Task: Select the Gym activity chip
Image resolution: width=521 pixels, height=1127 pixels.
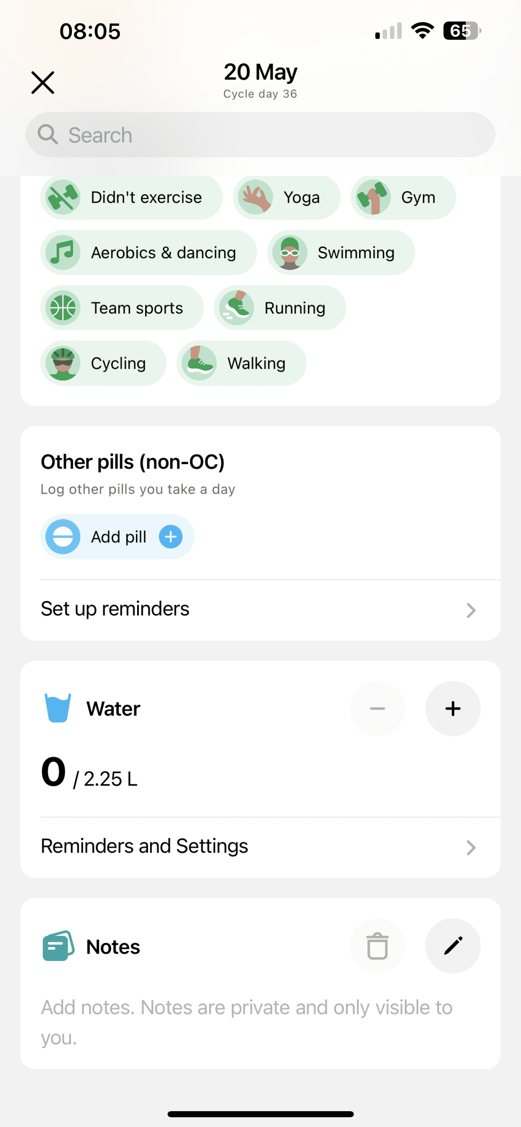Action: coord(403,197)
